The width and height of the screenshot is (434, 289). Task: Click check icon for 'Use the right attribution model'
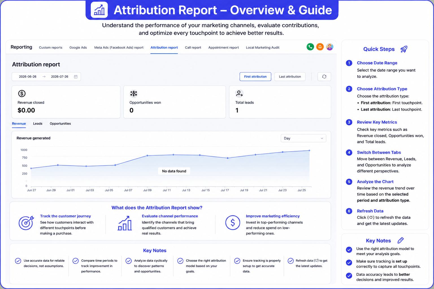point(349,250)
